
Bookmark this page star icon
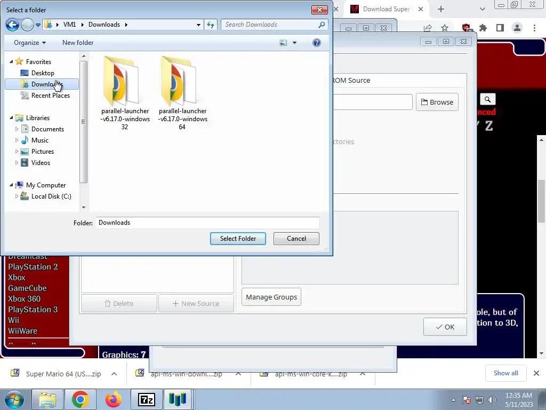coord(445,28)
